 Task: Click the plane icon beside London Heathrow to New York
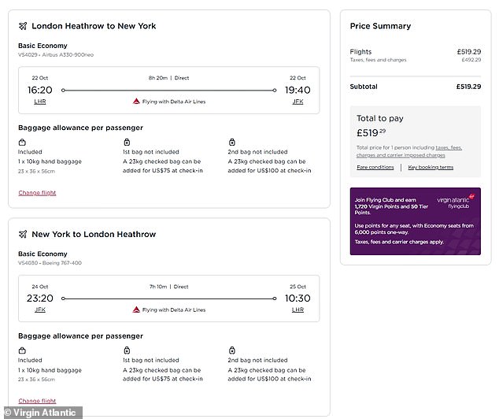pyautogui.click(x=23, y=26)
